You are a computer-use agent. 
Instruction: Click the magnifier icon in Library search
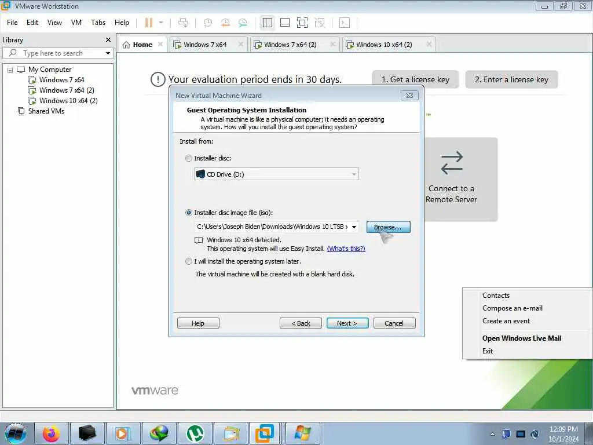click(x=13, y=53)
